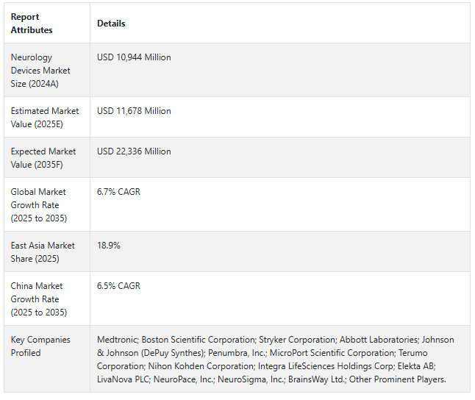
Task: Click the 6.7% CAGR value
Action: [x=118, y=191]
